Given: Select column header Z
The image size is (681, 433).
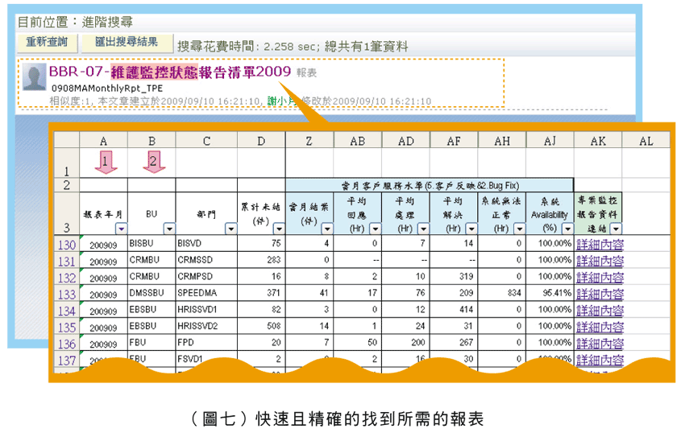Looking at the screenshot, I should click(x=310, y=141).
